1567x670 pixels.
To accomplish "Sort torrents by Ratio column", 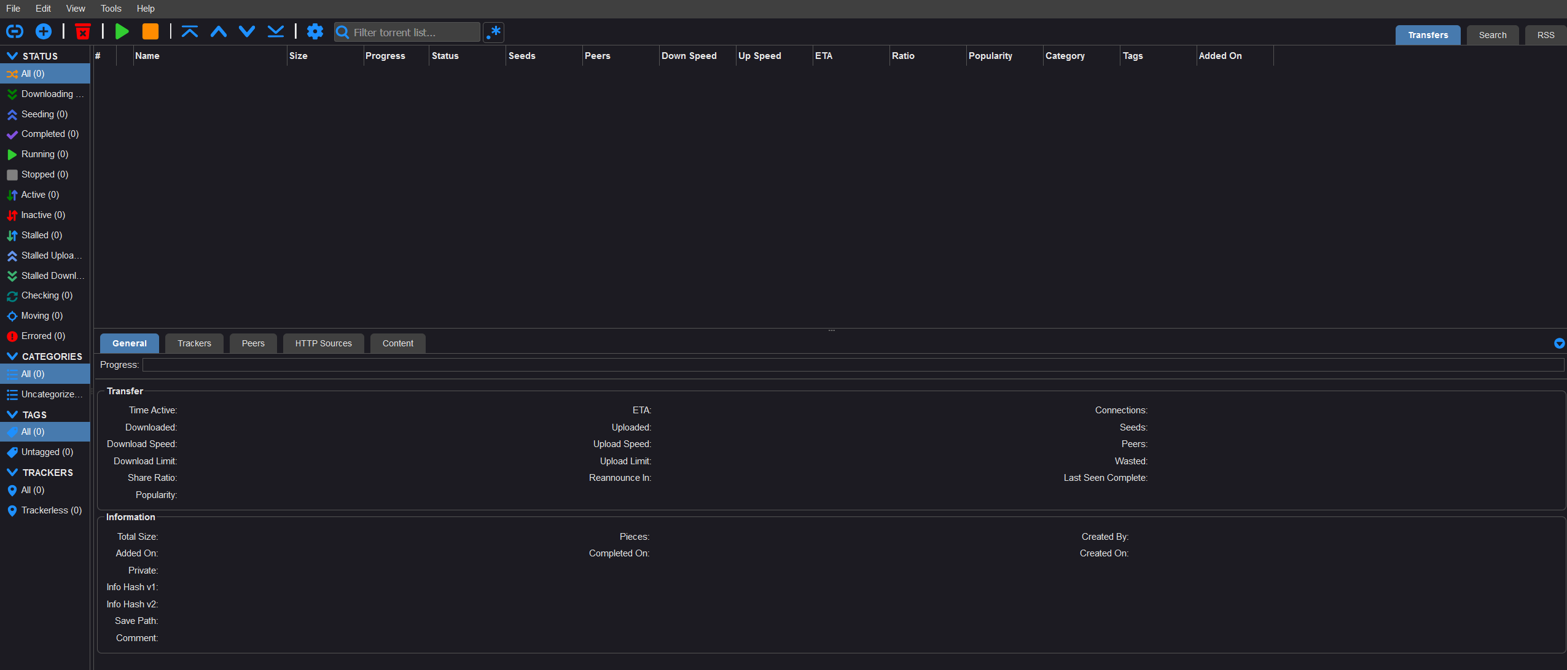I will tap(928, 56).
